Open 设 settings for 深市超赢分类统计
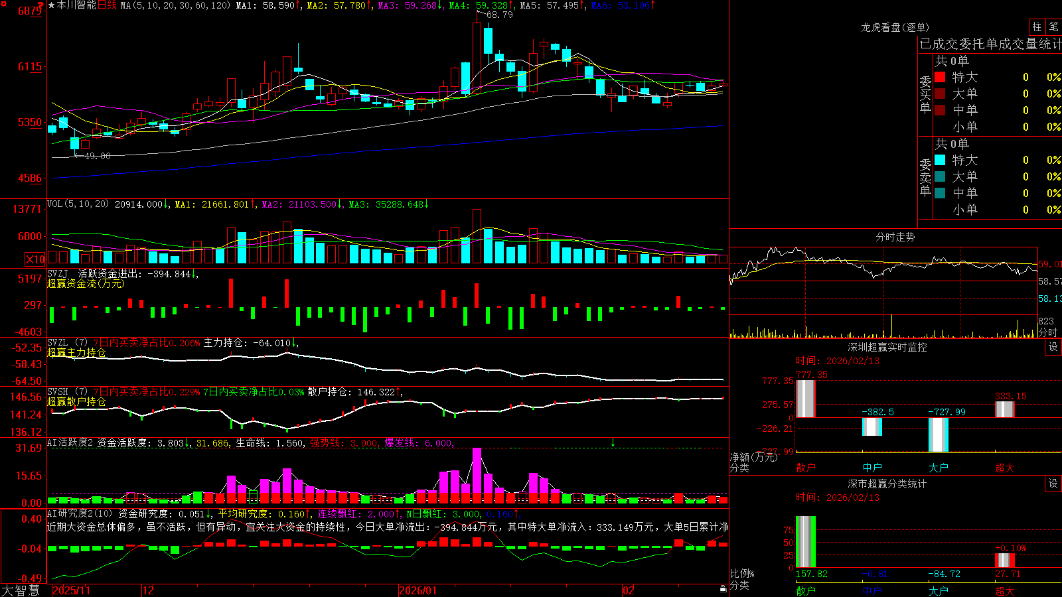1062x597 pixels. [x=1053, y=484]
